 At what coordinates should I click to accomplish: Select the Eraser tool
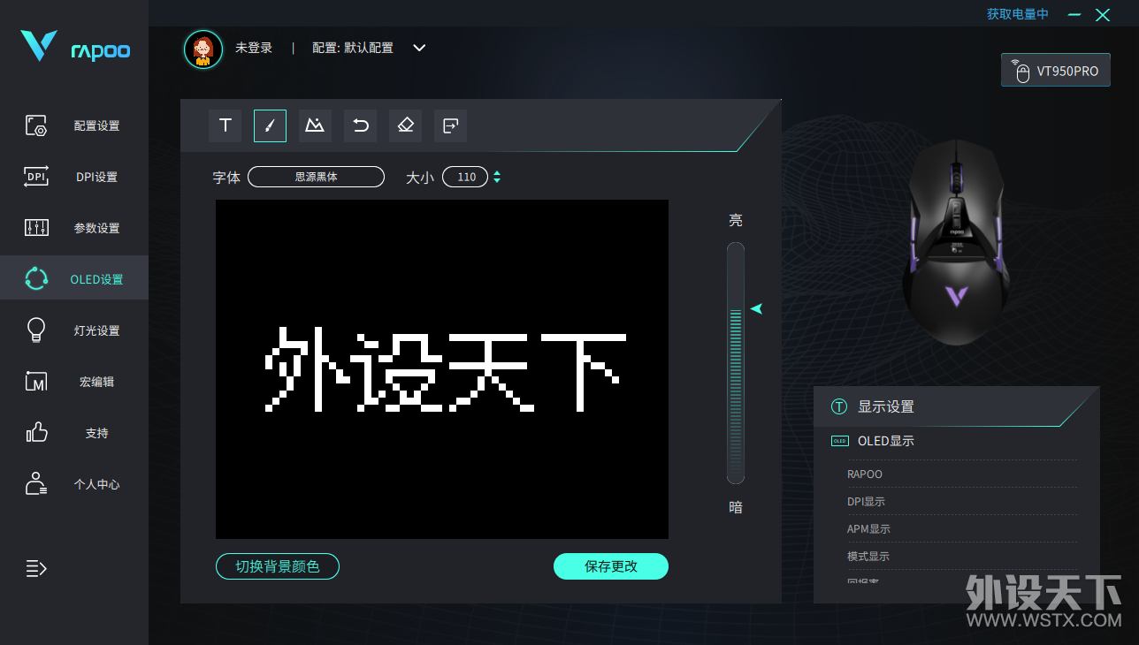coord(405,125)
